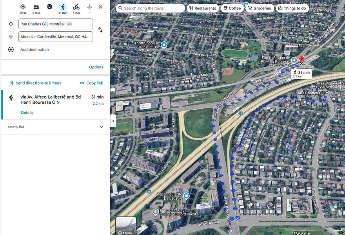Filter route by Groceries
The height and width of the screenshot is (235, 345).
click(x=260, y=8)
